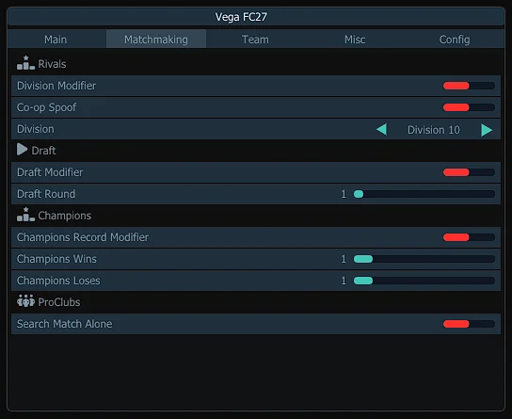
Task: Click the Rivals podium icon
Action: pos(25,63)
